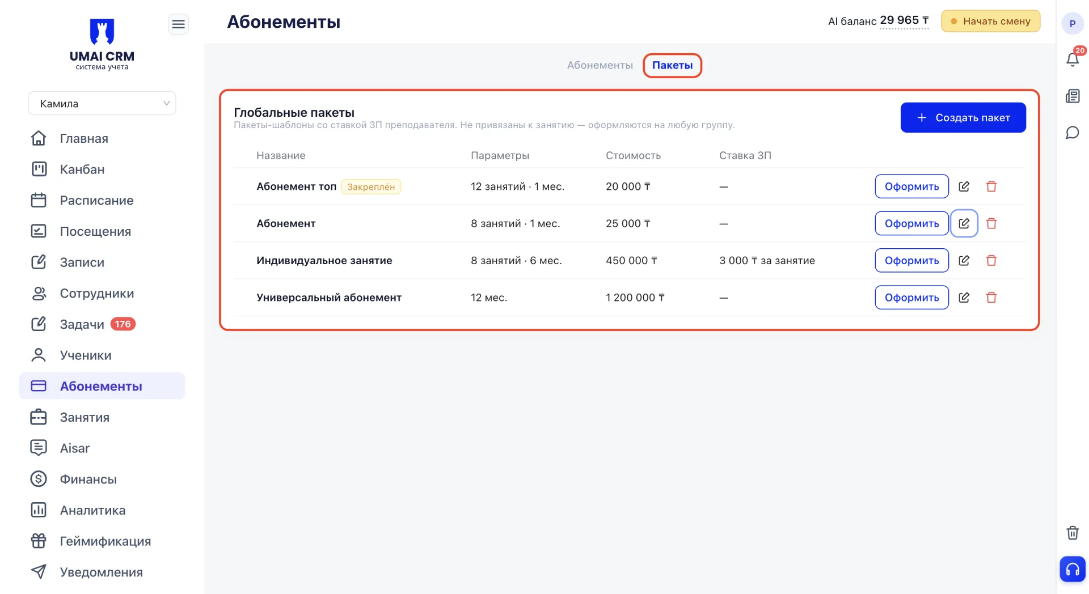The height and width of the screenshot is (594, 1089).
Task: Open Задачи task list
Action: click(82, 324)
